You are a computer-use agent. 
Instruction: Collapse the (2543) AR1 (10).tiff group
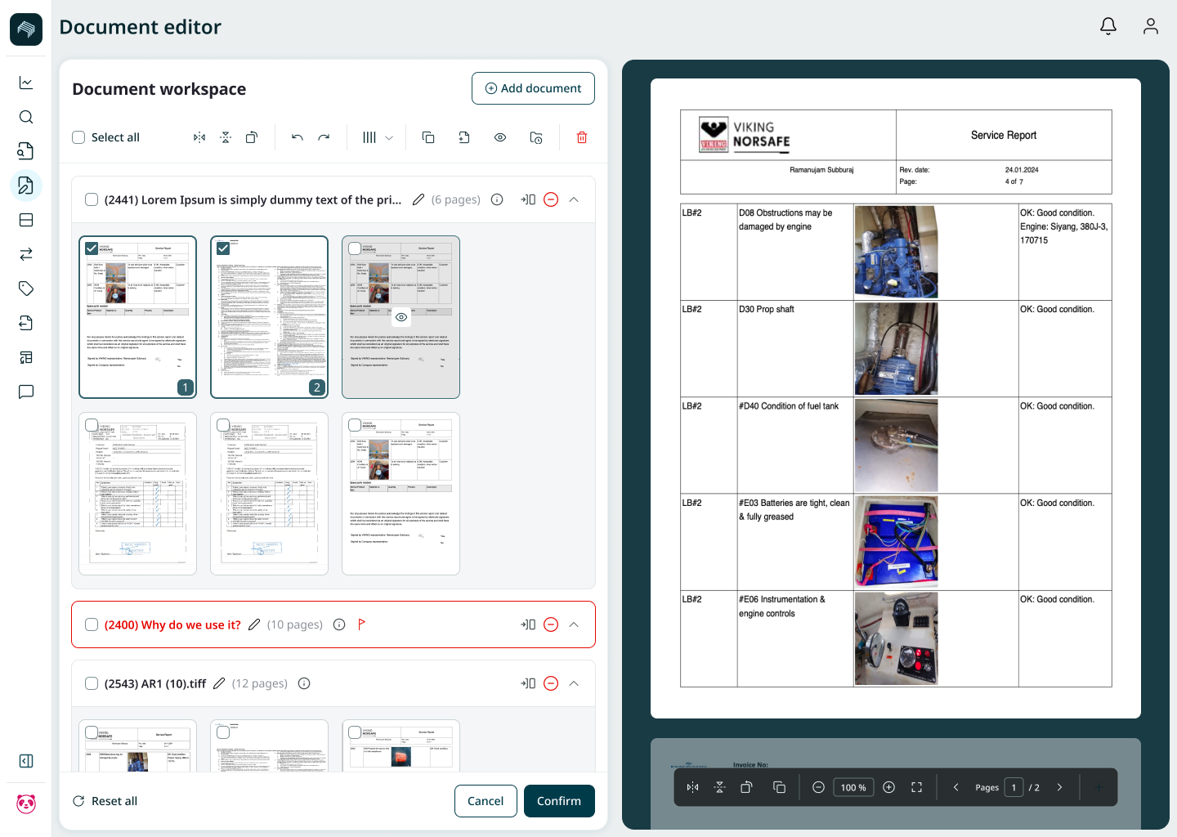click(574, 683)
